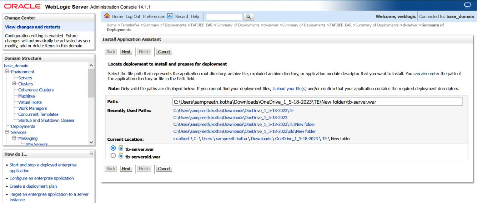The width and height of the screenshot is (477, 203).
Task: Click inside the Path text field
Action: [x=317, y=102]
